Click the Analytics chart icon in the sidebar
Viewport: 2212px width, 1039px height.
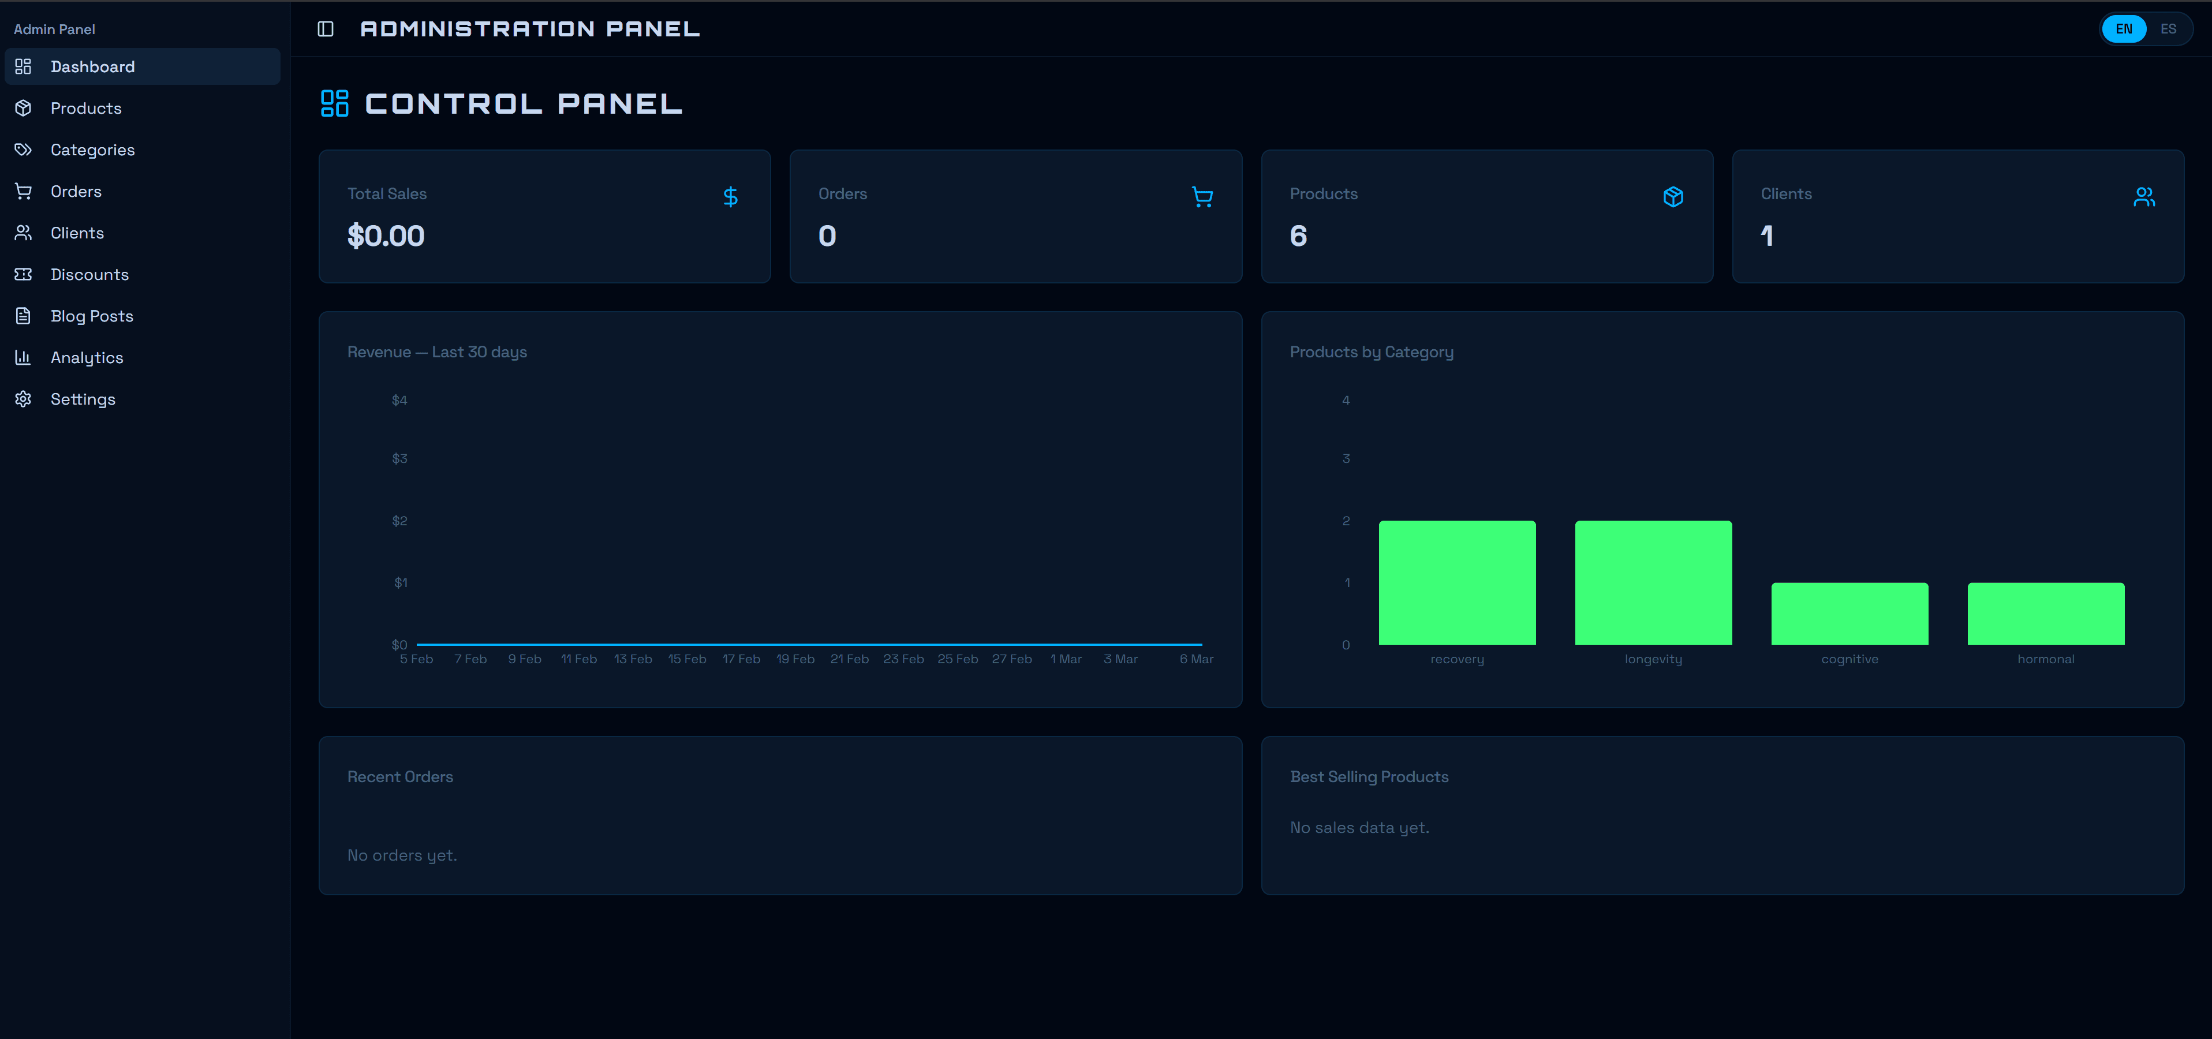[23, 357]
